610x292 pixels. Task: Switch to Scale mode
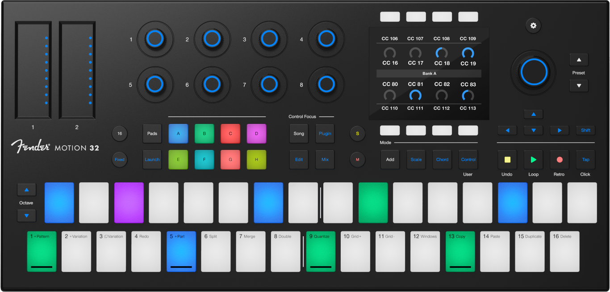416,159
